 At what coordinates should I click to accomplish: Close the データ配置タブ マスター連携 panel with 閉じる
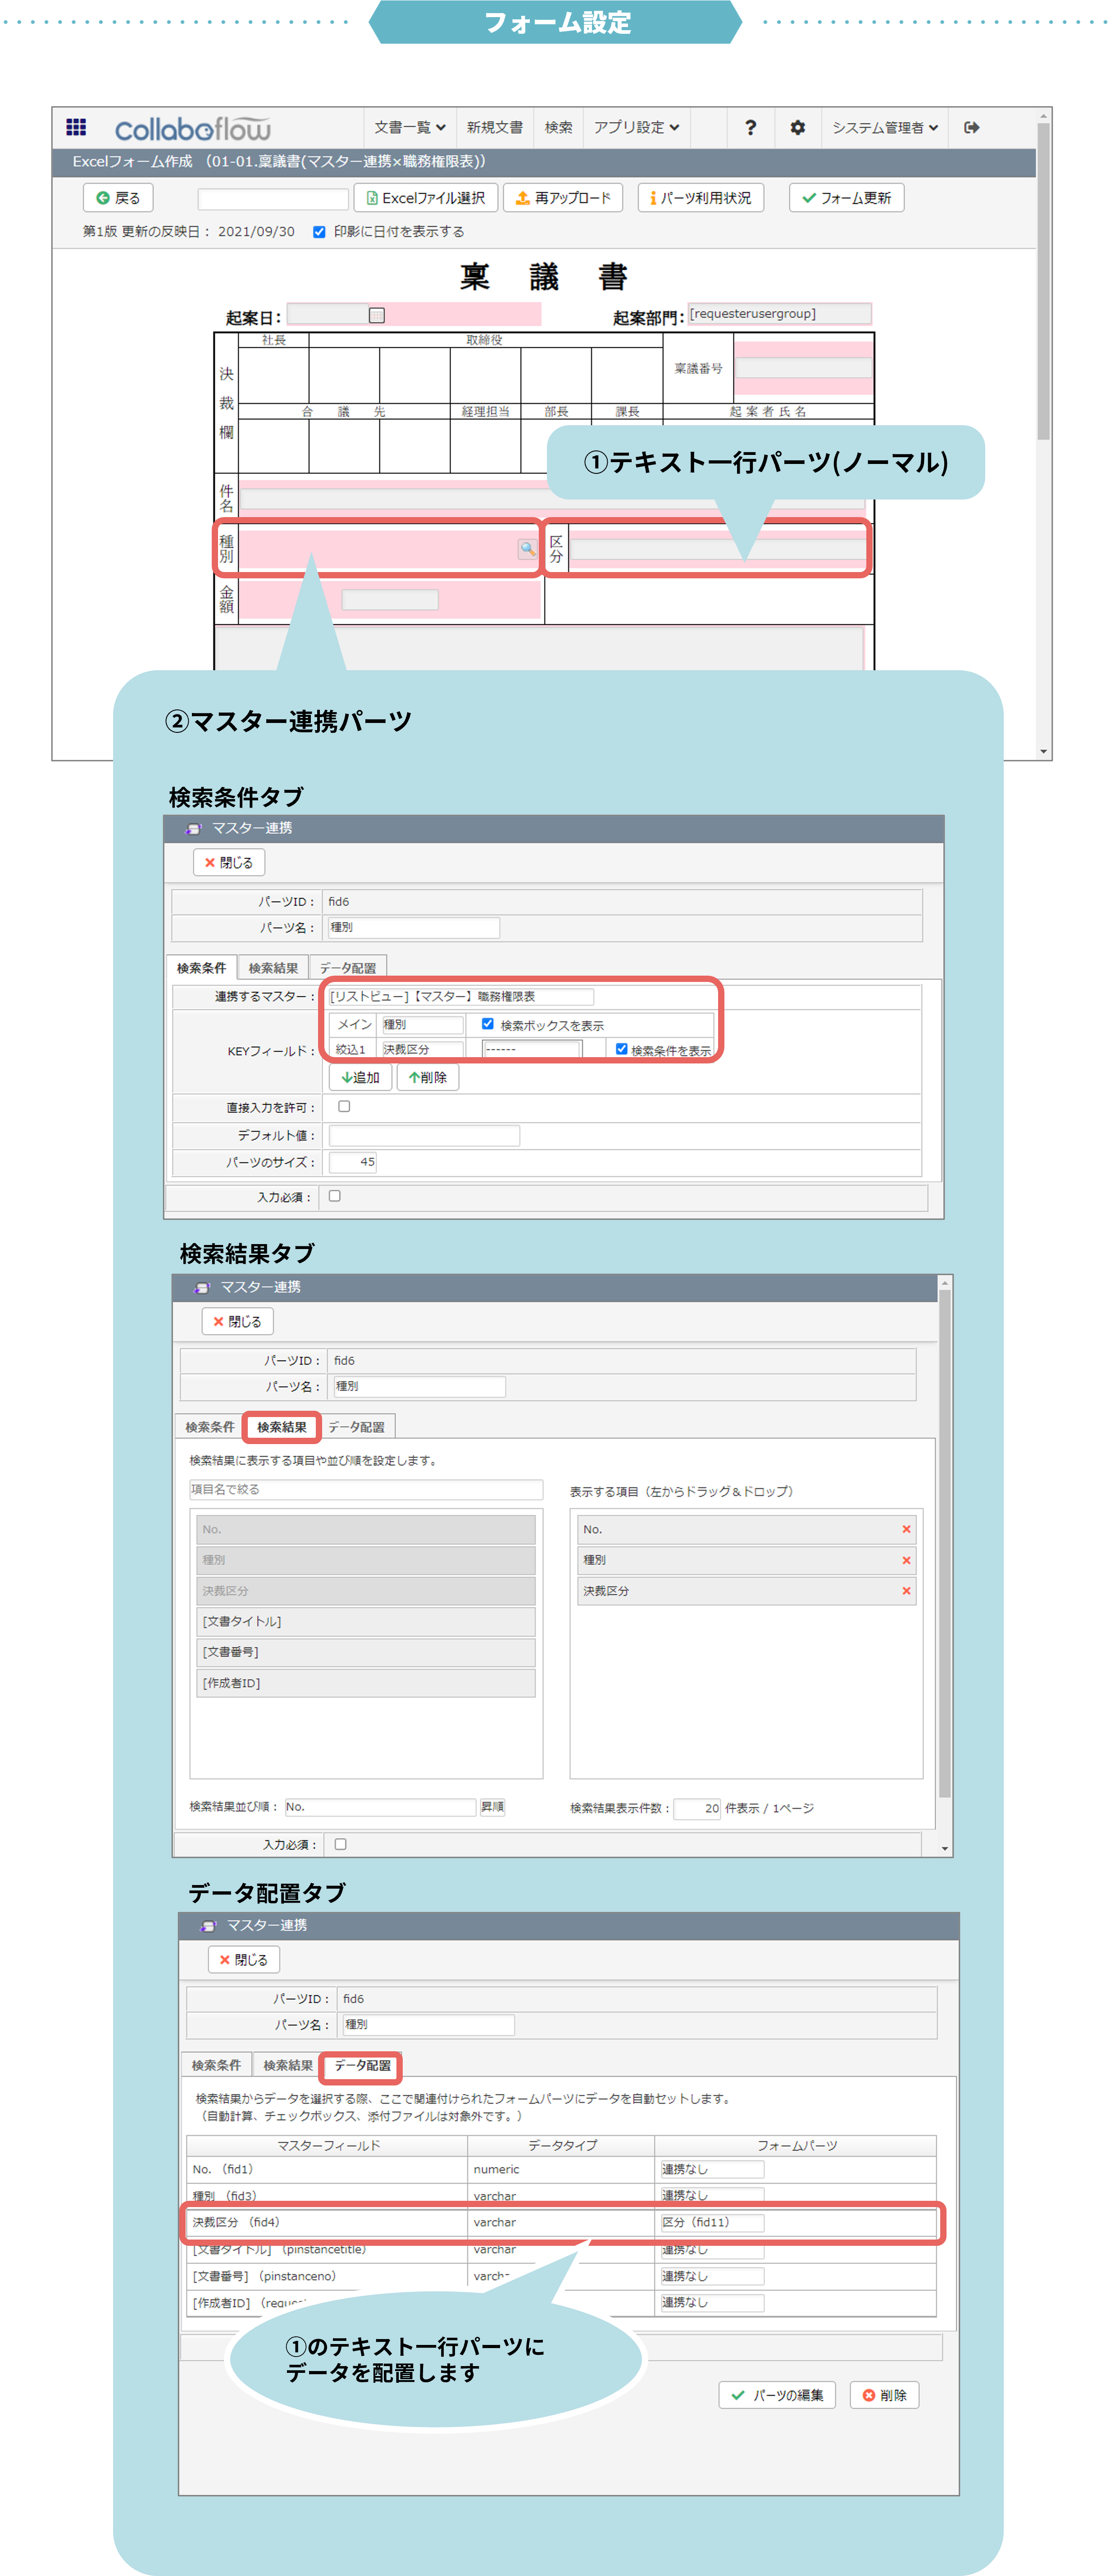244,1960
